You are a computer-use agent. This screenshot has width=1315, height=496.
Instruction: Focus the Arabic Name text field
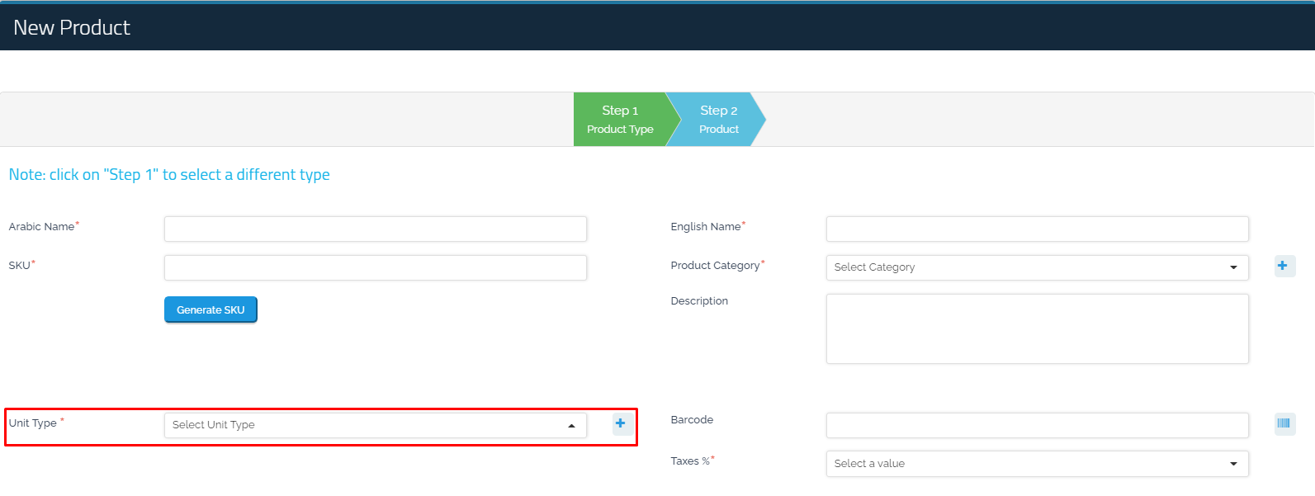[x=375, y=229]
